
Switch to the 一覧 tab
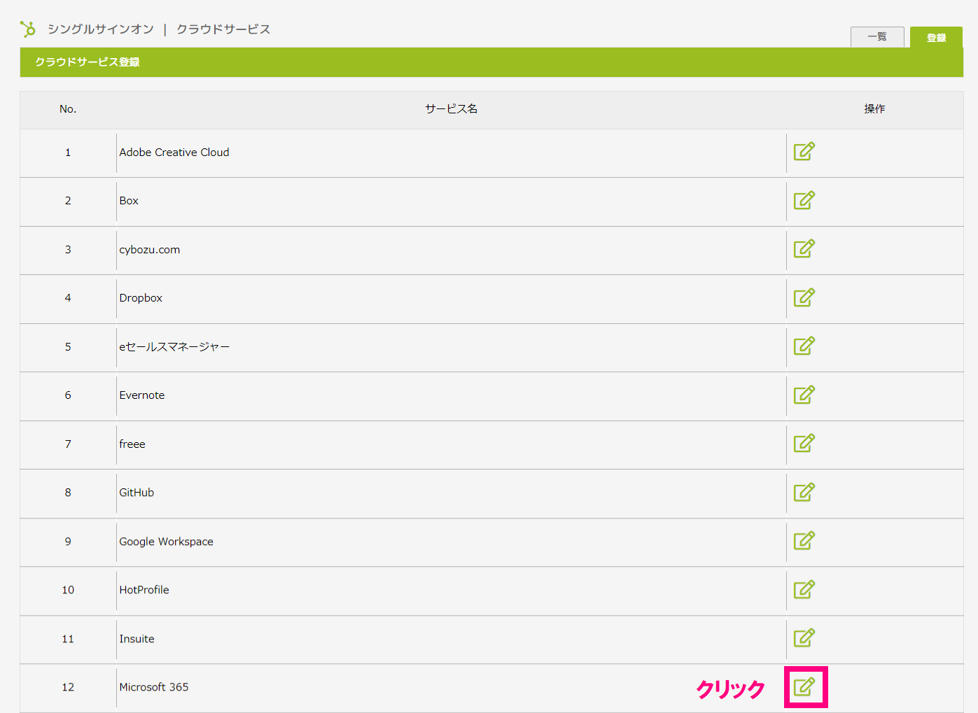click(x=876, y=37)
